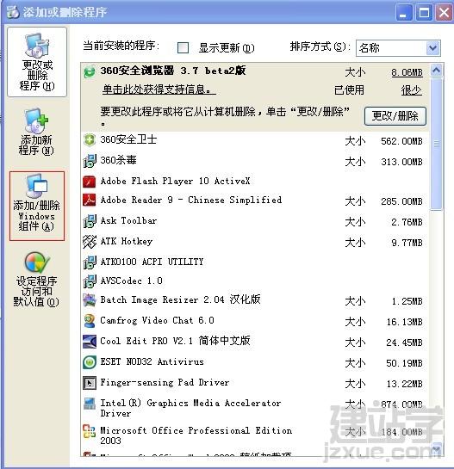This screenshot has height=469, width=454.
Task: Click the scrollbar up arrow
Action: (x=436, y=71)
